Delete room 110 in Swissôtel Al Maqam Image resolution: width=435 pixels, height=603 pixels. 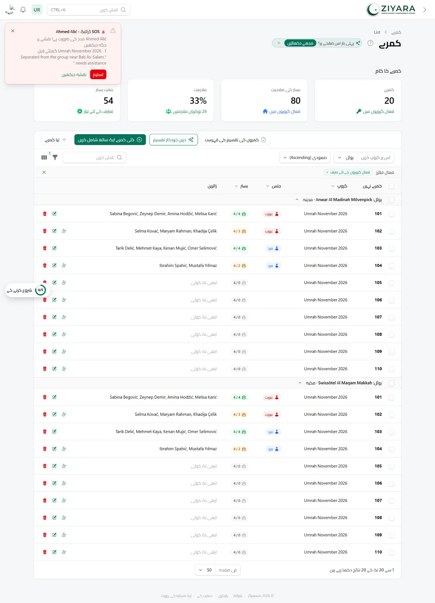coord(45,552)
